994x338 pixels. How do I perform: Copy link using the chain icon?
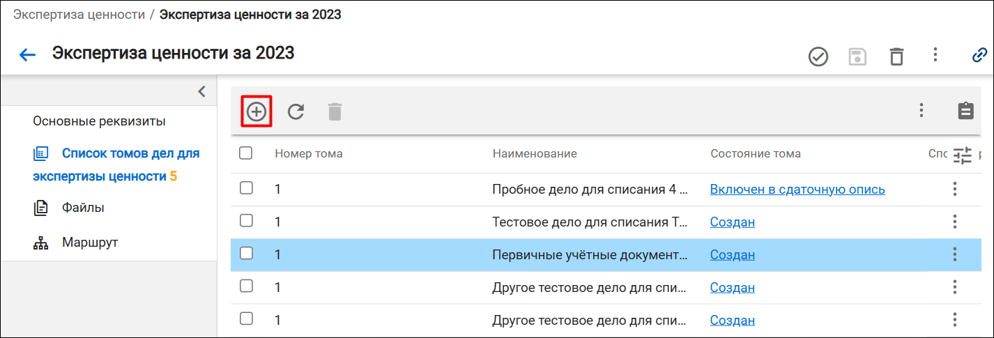click(980, 56)
